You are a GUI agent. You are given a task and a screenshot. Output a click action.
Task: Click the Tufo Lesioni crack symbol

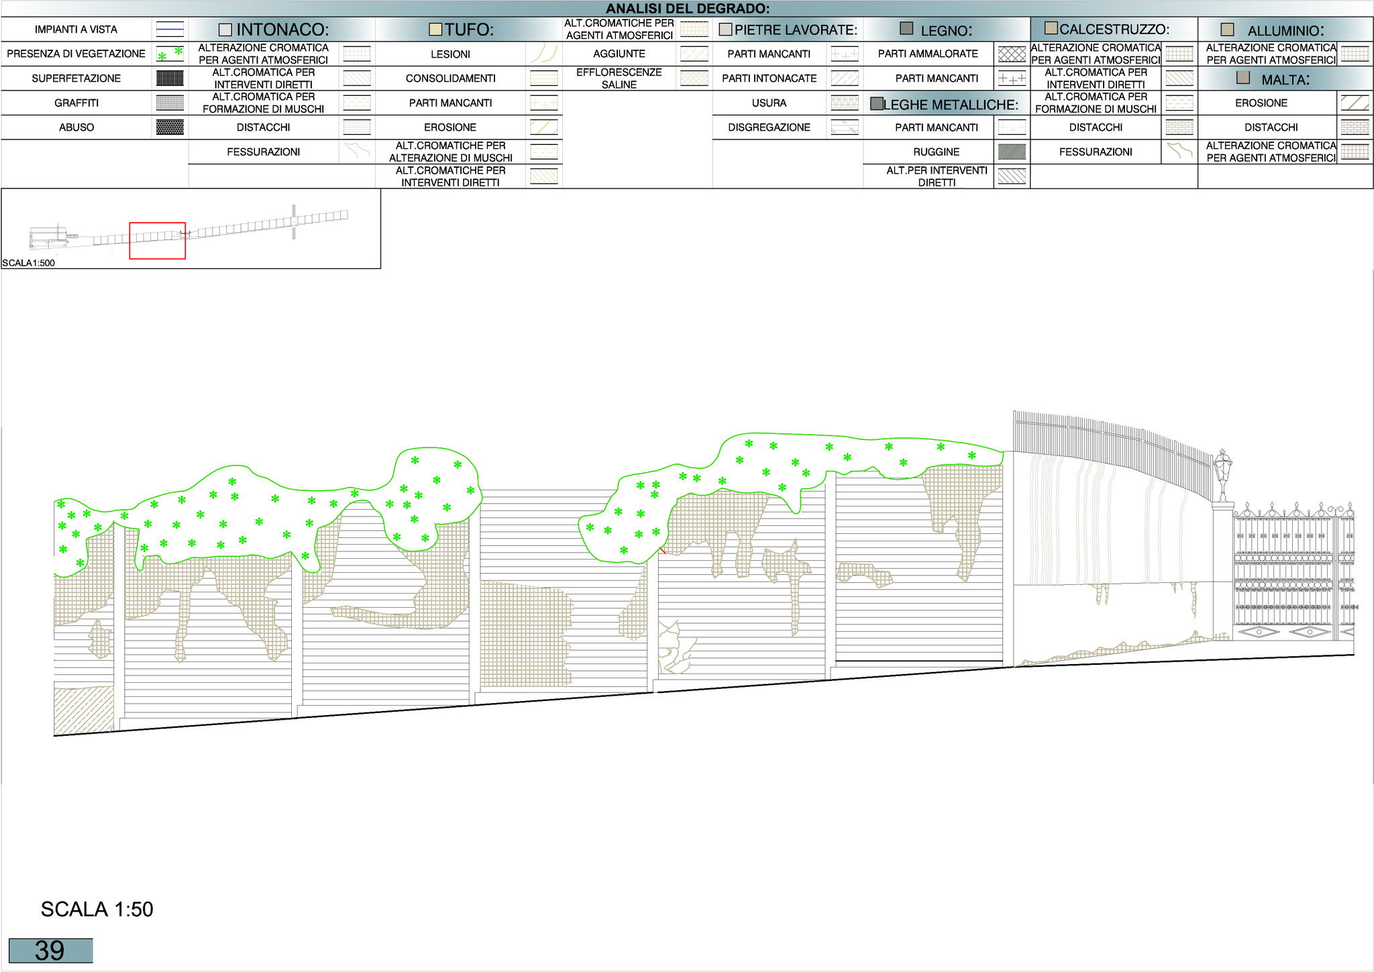(544, 54)
